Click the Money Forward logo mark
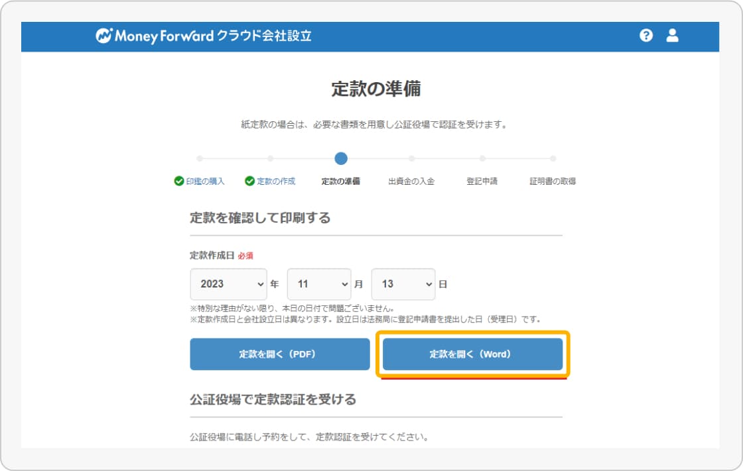 click(103, 36)
